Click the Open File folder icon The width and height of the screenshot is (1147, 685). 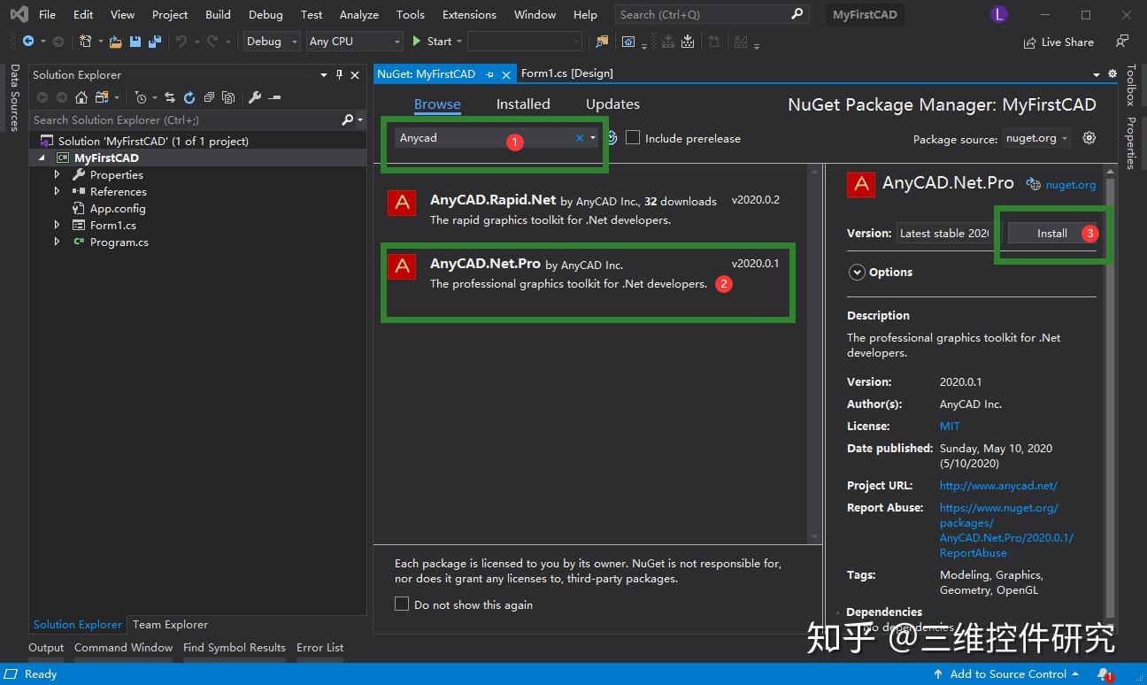(116, 42)
